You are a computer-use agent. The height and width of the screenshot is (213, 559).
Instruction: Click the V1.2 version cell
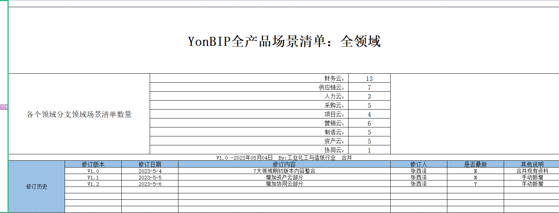tap(93, 184)
